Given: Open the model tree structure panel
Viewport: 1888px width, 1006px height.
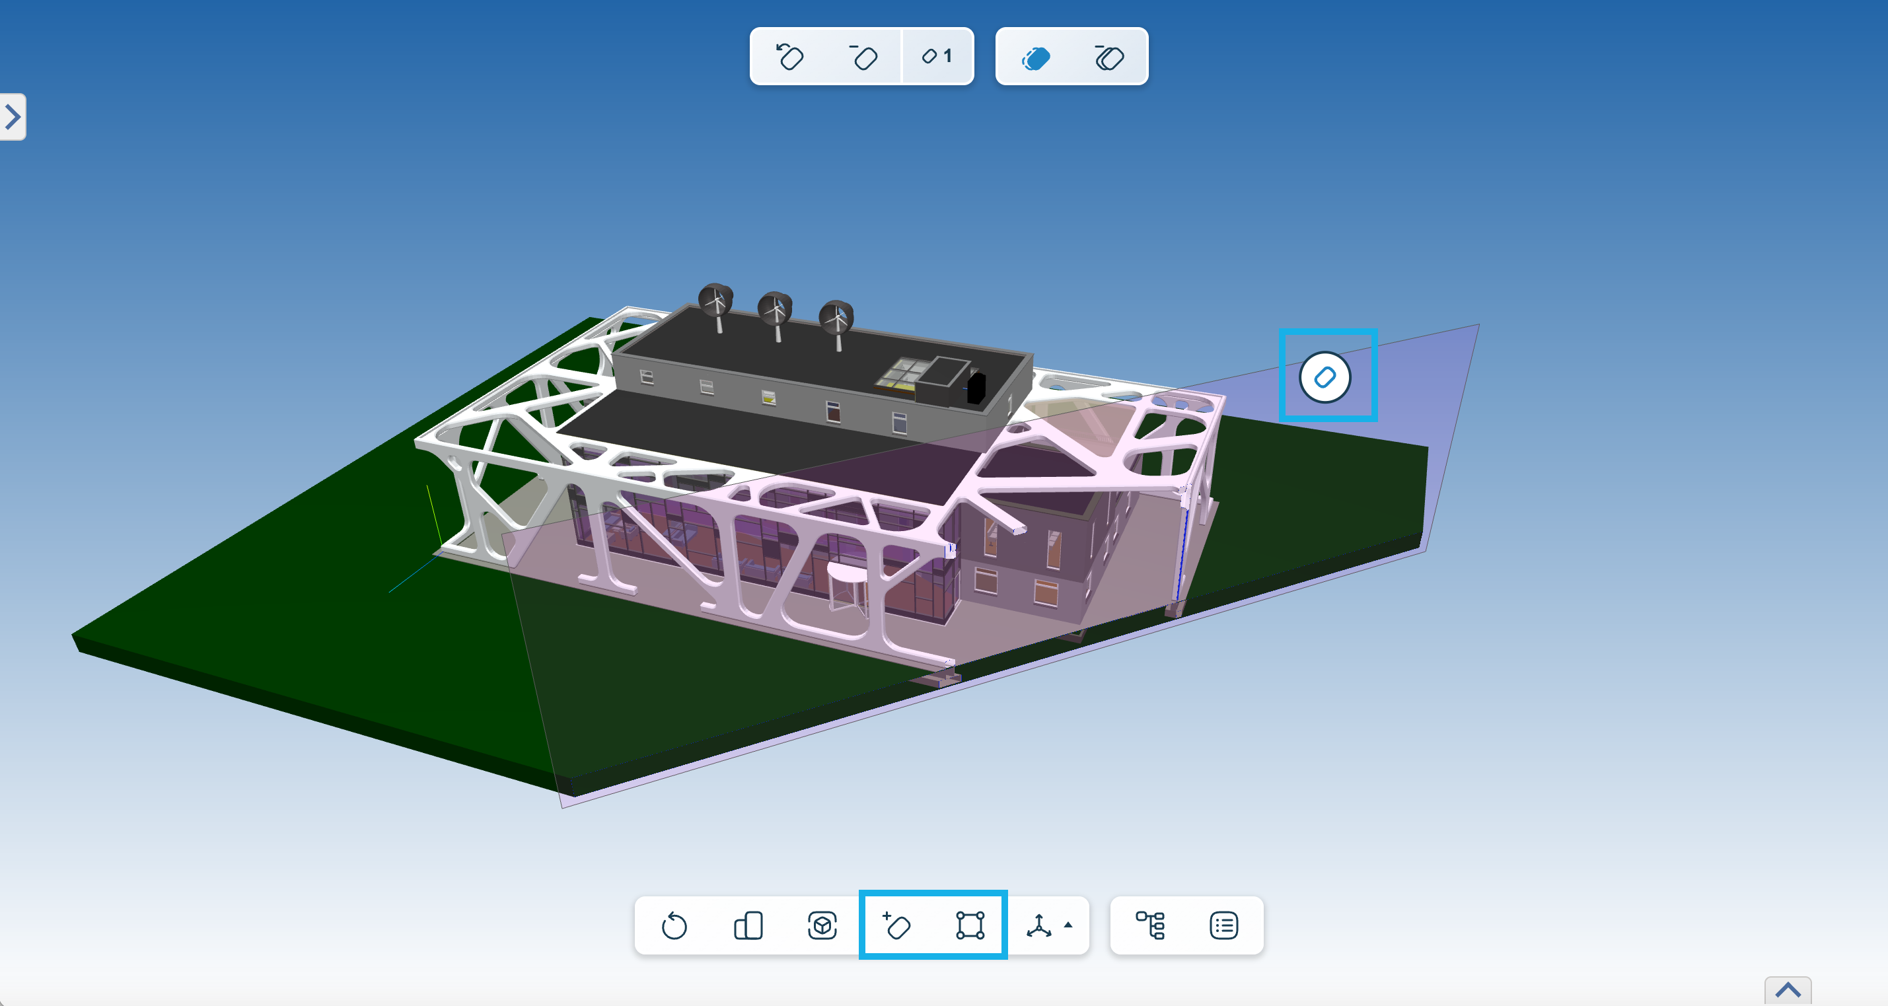Looking at the screenshot, I should coord(1150,925).
